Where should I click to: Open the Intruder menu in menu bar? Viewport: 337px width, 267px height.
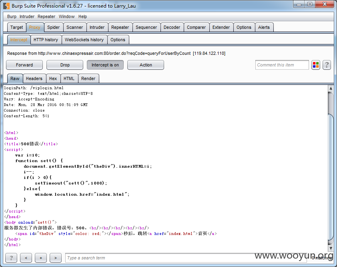click(27, 16)
